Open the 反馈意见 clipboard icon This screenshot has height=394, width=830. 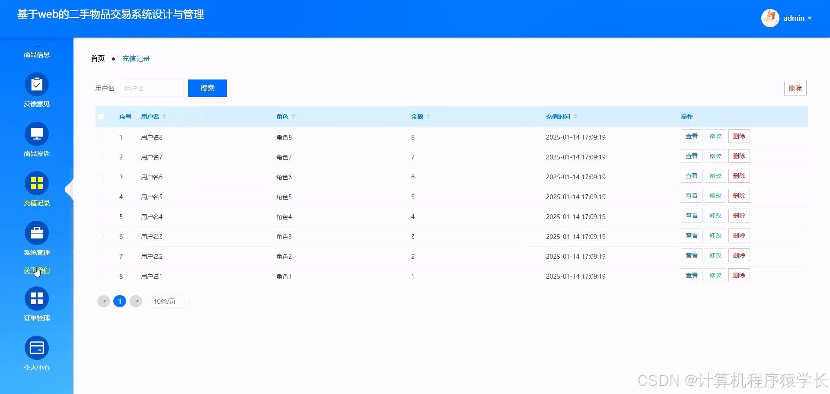click(37, 84)
